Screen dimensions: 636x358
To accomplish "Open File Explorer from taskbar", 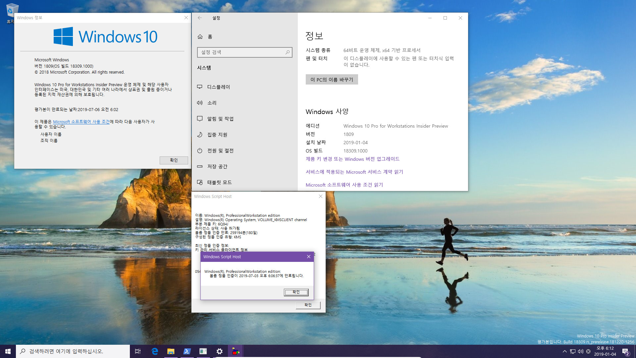I will tap(171, 351).
